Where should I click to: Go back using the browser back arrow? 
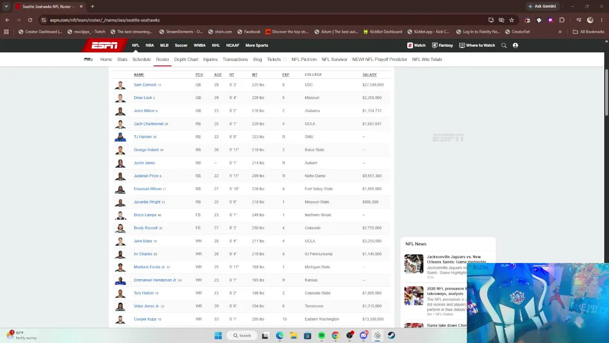tap(7, 20)
